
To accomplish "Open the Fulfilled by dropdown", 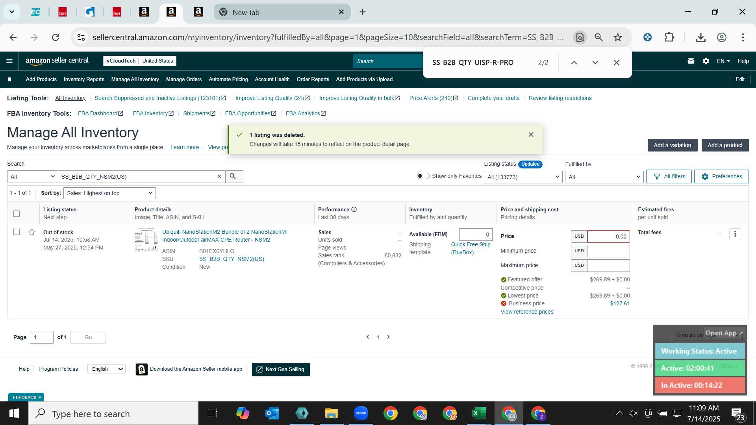I will point(604,177).
